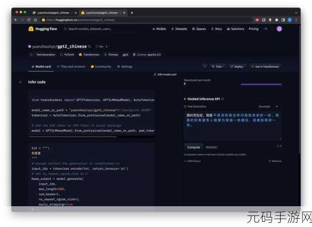The width and height of the screenshot is (312, 227).
Task: Click the PyTorch tag
Action: pyautogui.click(x=67, y=55)
